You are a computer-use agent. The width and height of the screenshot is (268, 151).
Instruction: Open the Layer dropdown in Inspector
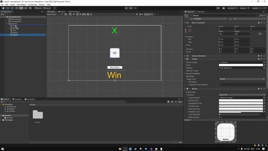[249, 18]
